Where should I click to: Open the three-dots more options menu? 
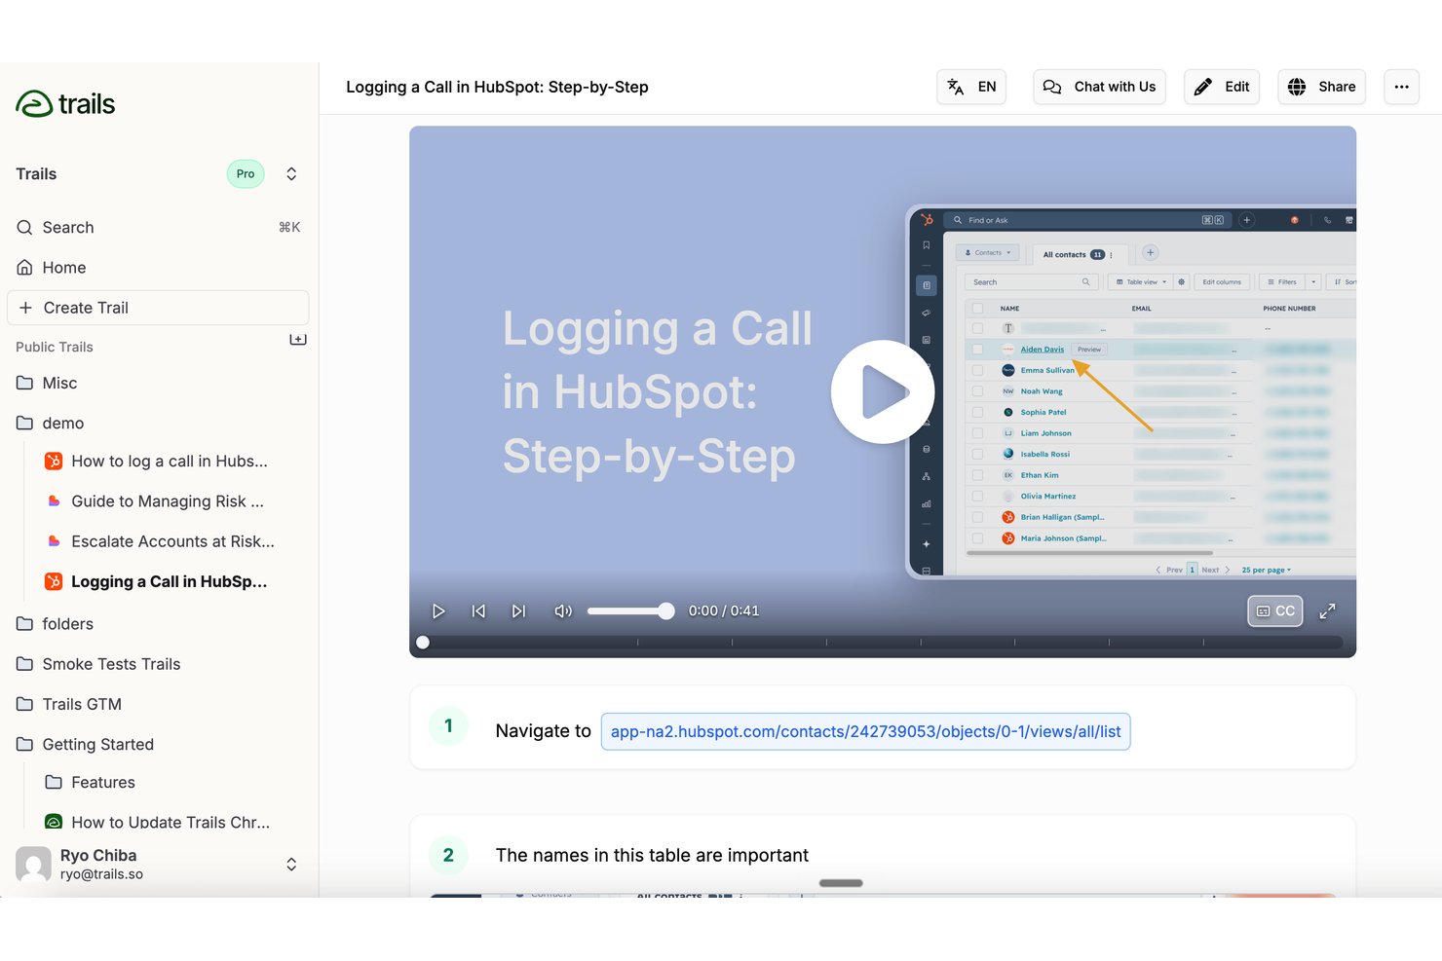click(1401, 87)
